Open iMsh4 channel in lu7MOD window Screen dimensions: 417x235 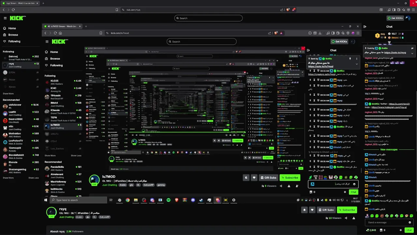[63, 104]
